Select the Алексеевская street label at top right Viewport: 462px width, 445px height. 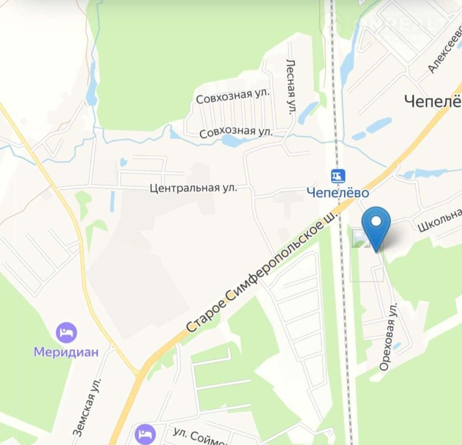(445, 50)
